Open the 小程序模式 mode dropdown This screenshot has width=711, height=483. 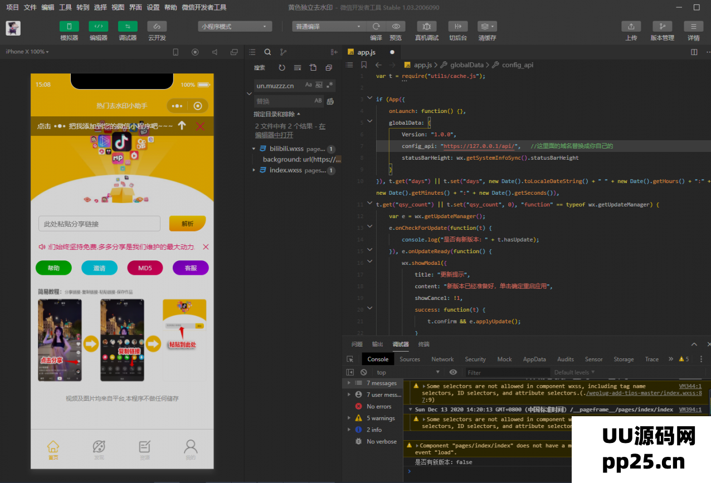(x=235, y=26)
